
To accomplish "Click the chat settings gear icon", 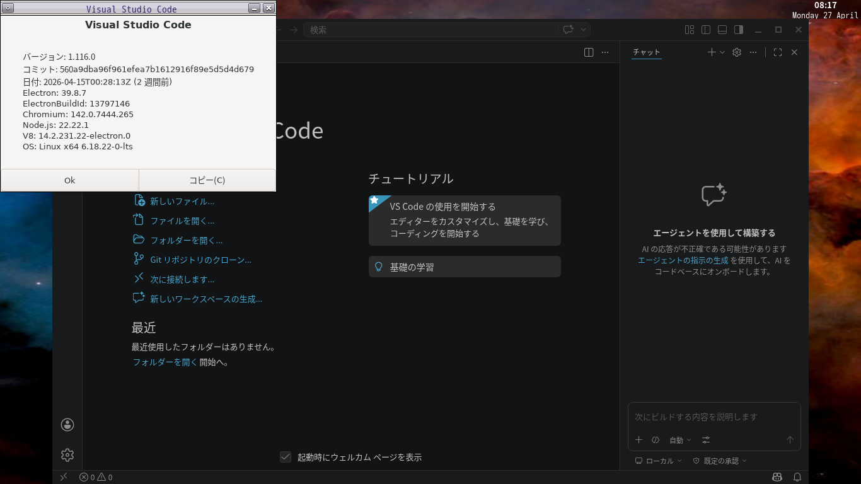I will [737, 52].
